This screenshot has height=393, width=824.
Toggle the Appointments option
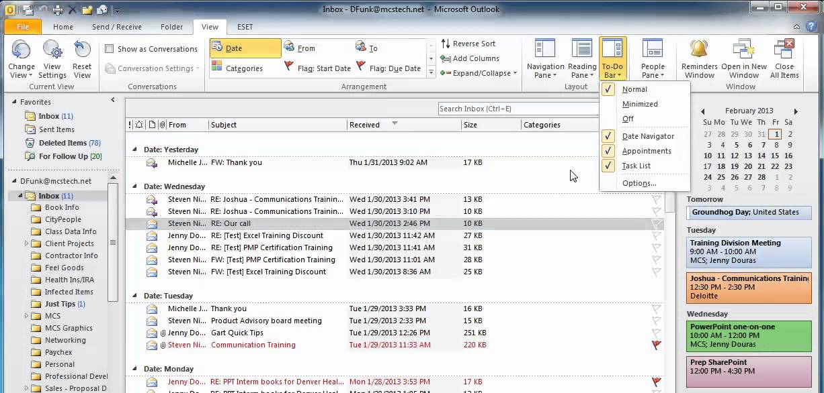click(647, 151)
